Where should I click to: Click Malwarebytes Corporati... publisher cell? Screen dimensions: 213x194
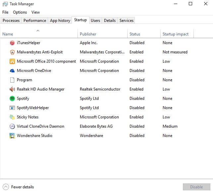point(102,52)
